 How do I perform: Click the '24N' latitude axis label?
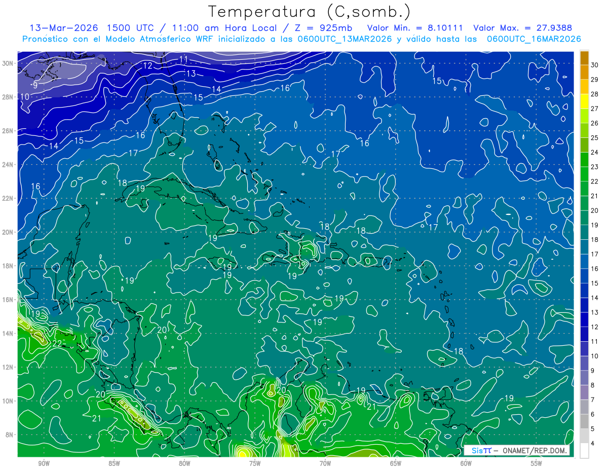point(8,165)
